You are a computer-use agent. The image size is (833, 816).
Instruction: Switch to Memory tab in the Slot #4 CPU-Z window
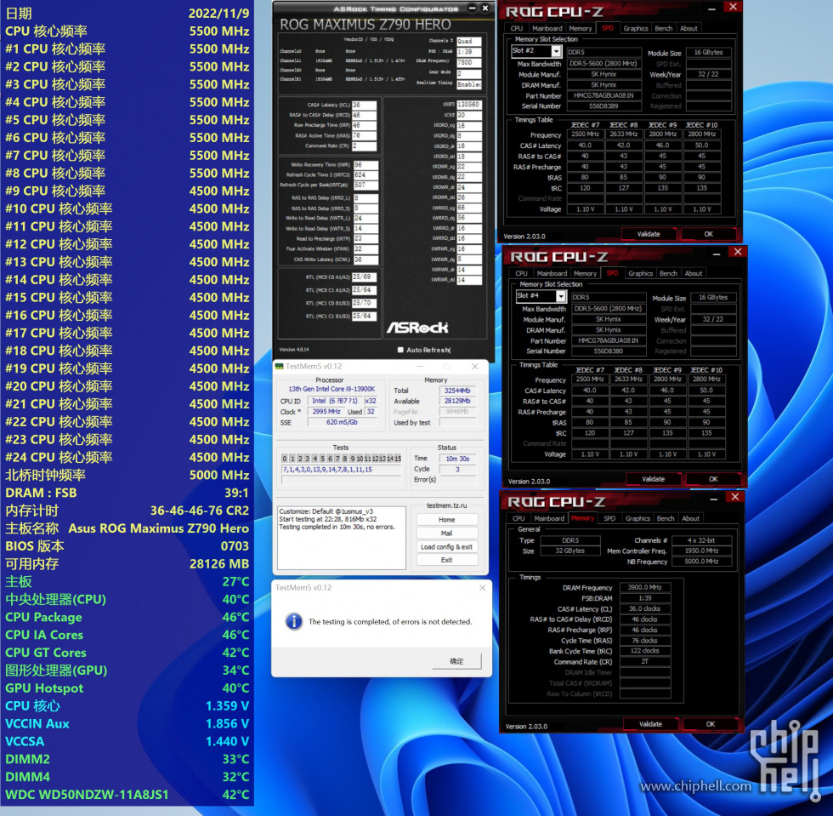click(x=585, y=273)
